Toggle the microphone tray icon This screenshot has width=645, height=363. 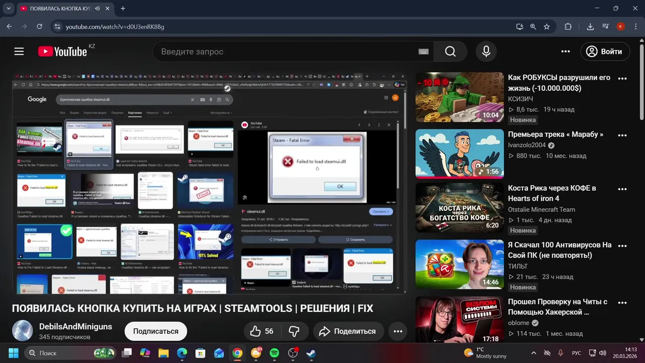pos(560,353)
